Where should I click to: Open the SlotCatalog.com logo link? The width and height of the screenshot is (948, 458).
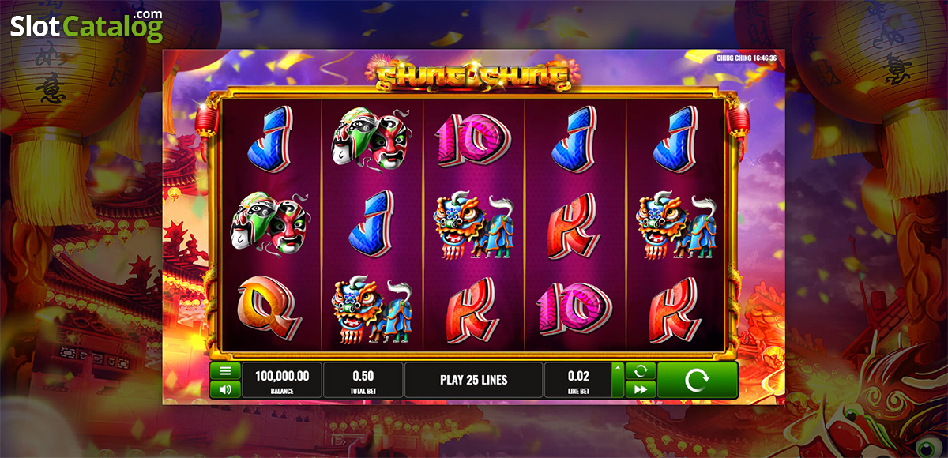point(86,26)
